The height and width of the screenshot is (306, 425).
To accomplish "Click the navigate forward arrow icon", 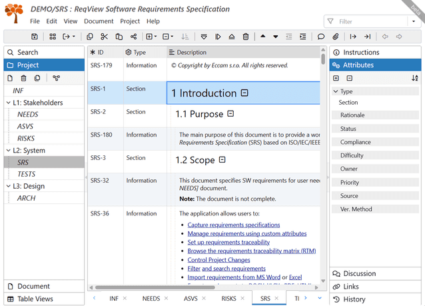I will point(399,37).
